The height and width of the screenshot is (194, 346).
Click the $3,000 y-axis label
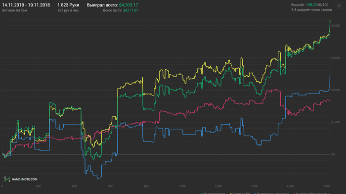[x=336, y=58]
